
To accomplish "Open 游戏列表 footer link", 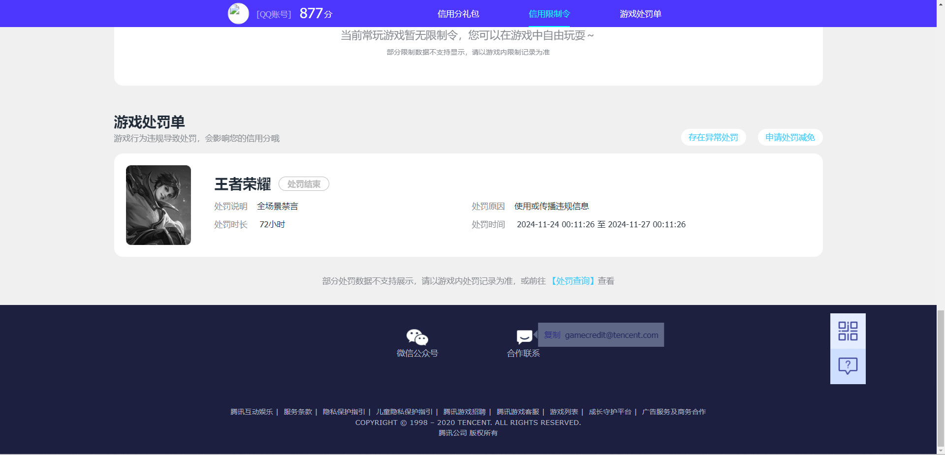I will 564,412.
